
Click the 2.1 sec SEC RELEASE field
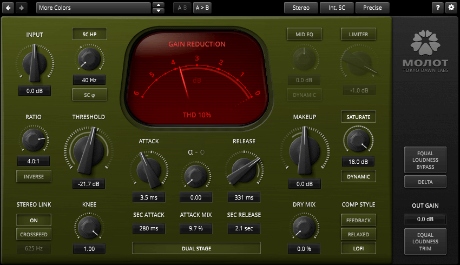coord(244,228)
